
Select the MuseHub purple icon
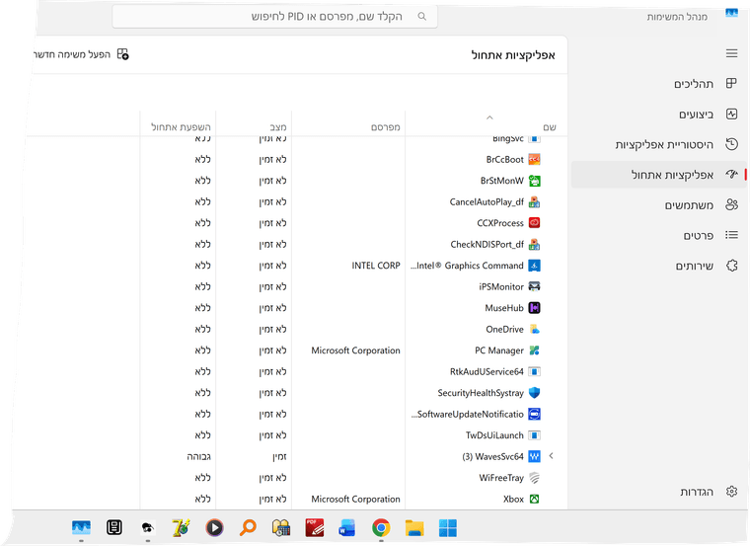(x=534, y=308)
